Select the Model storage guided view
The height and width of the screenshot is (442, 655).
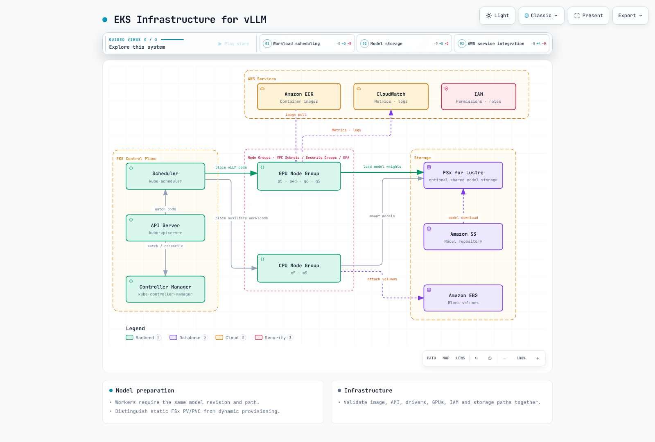pyautogui.click(x=404, y=43)
